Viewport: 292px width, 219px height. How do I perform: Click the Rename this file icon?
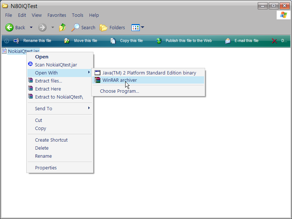click(16, 41)
